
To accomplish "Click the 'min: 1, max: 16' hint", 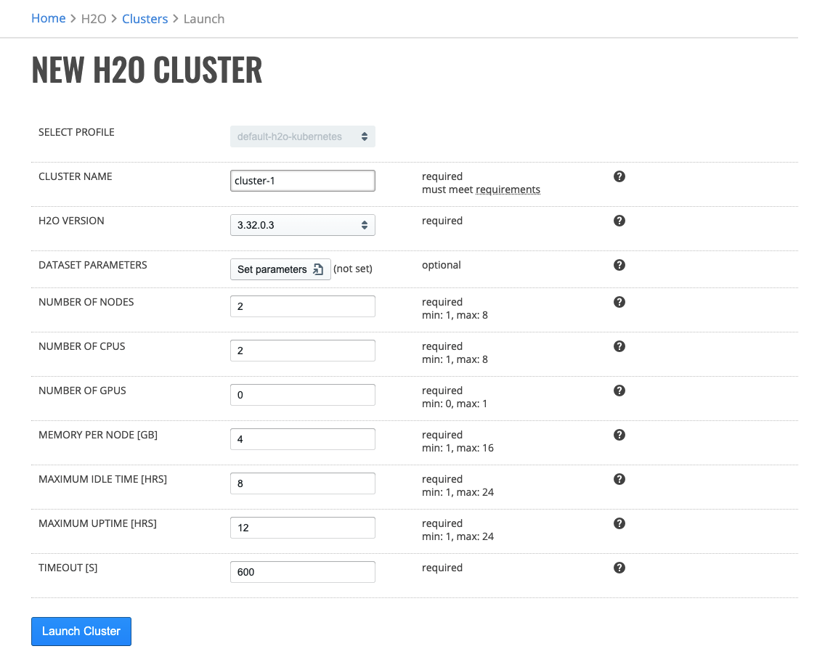I will [x=458, y=448].
